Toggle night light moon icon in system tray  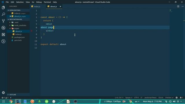166,101
